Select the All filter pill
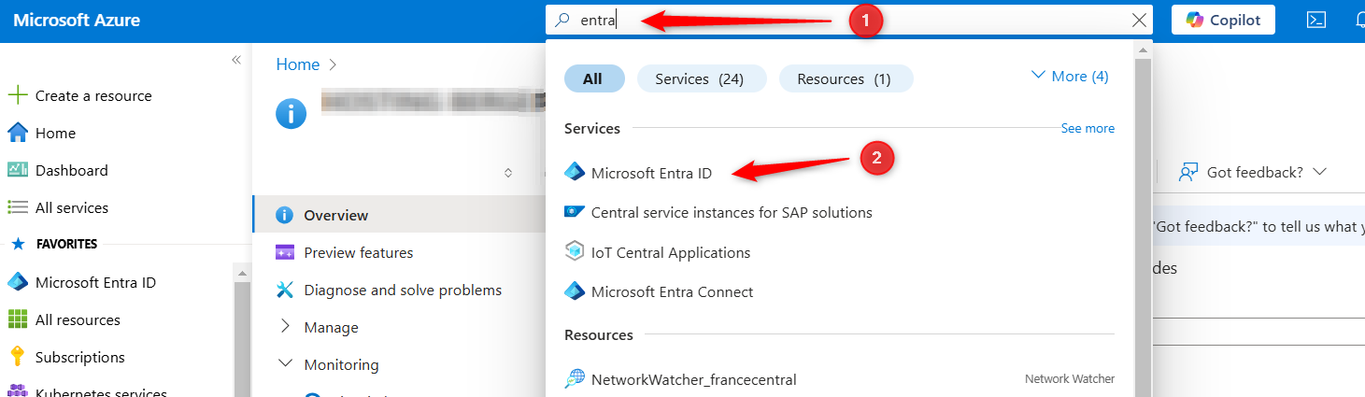The image size is (1365, 397). coord(593,78)
